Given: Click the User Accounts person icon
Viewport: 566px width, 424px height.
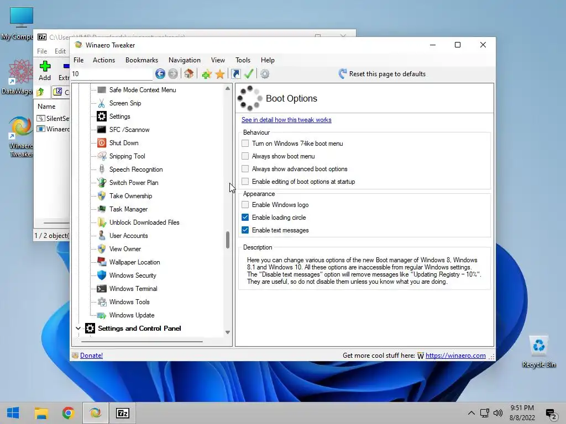Looking at the screenshot, I should pyautogui.click(x=102, y=236).
